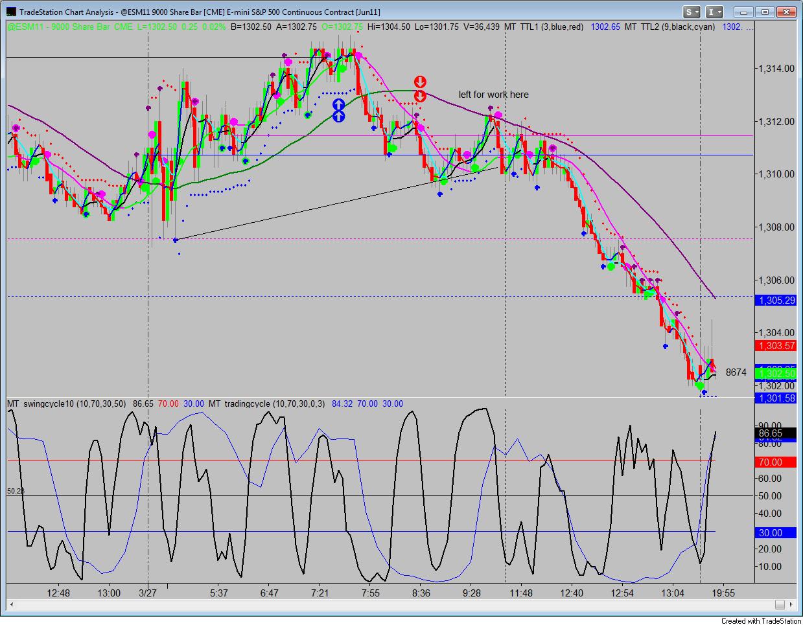The image size is (803, 625).
Task: Open the I interval-link dropdown
Action: (714, 12)
